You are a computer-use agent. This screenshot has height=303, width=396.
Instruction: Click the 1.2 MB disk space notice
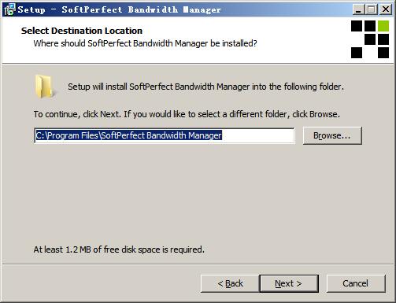[119, 249]
